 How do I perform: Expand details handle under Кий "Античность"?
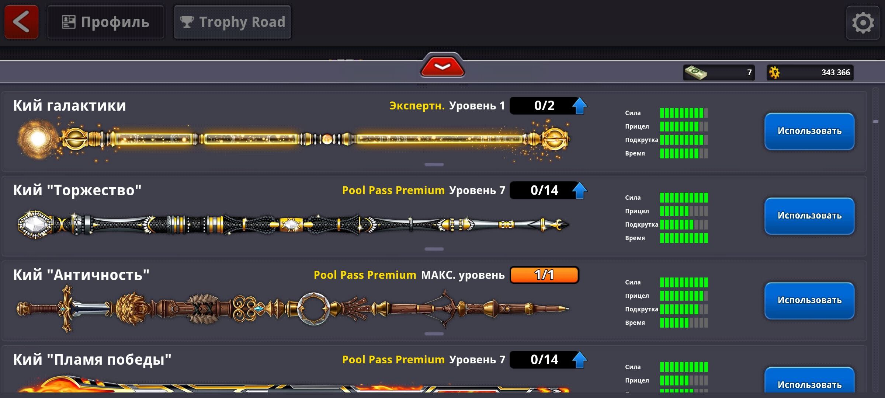click(x=434, y=334)
